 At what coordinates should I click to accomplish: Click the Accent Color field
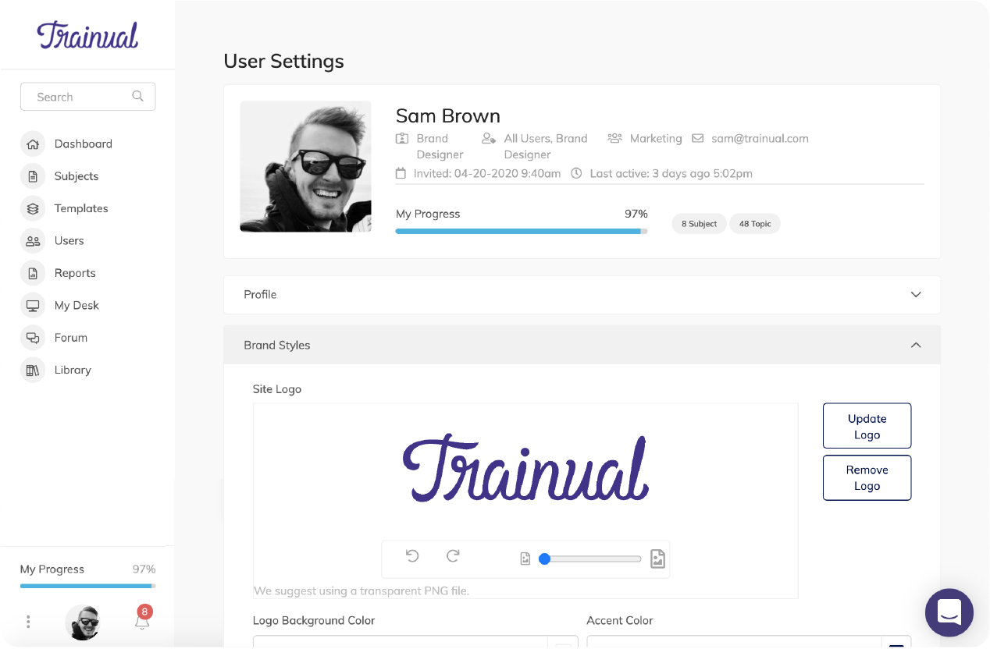[x=749, y=643]
